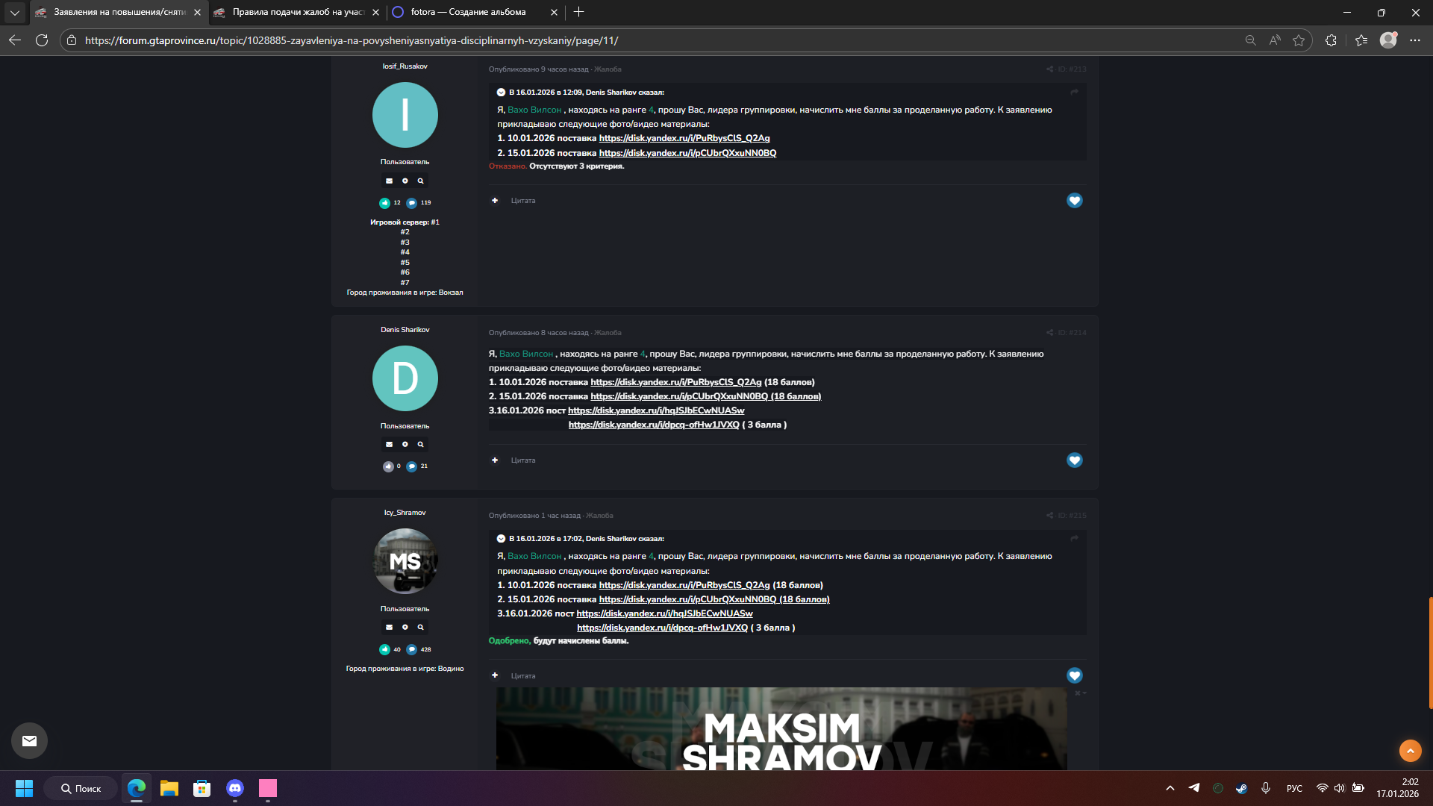Open browser settings and more menu
This screenshot has width=1433, height=806.
click(1415, 40)
